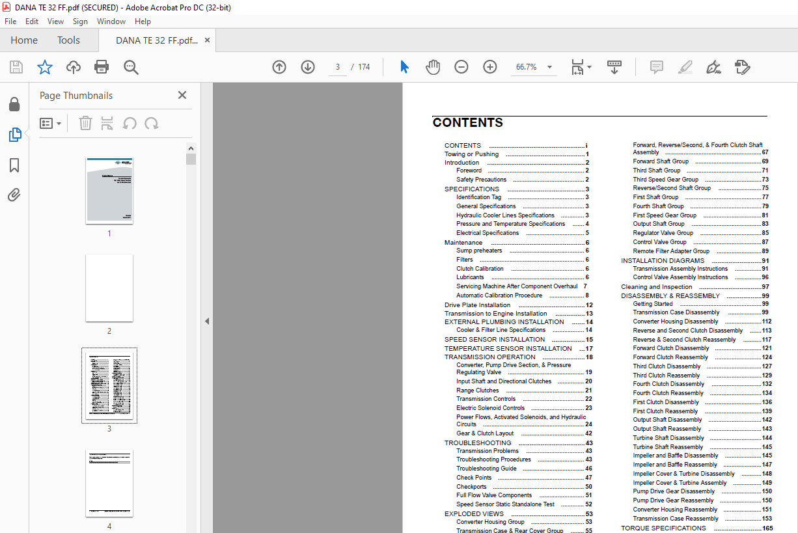Toggle the Page Thumbnails sidebar icon
Viewport: 798px width, 533px height.
click(14, 135)
